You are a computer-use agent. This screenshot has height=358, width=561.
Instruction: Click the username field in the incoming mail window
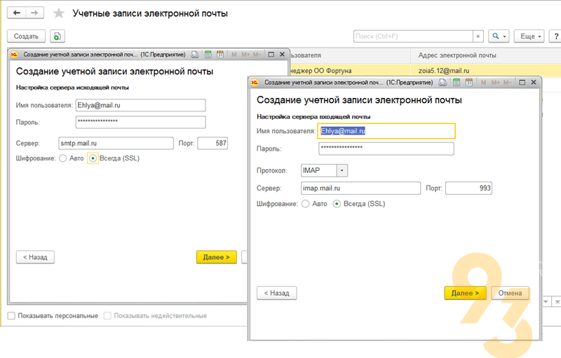(x=386, y=131)
